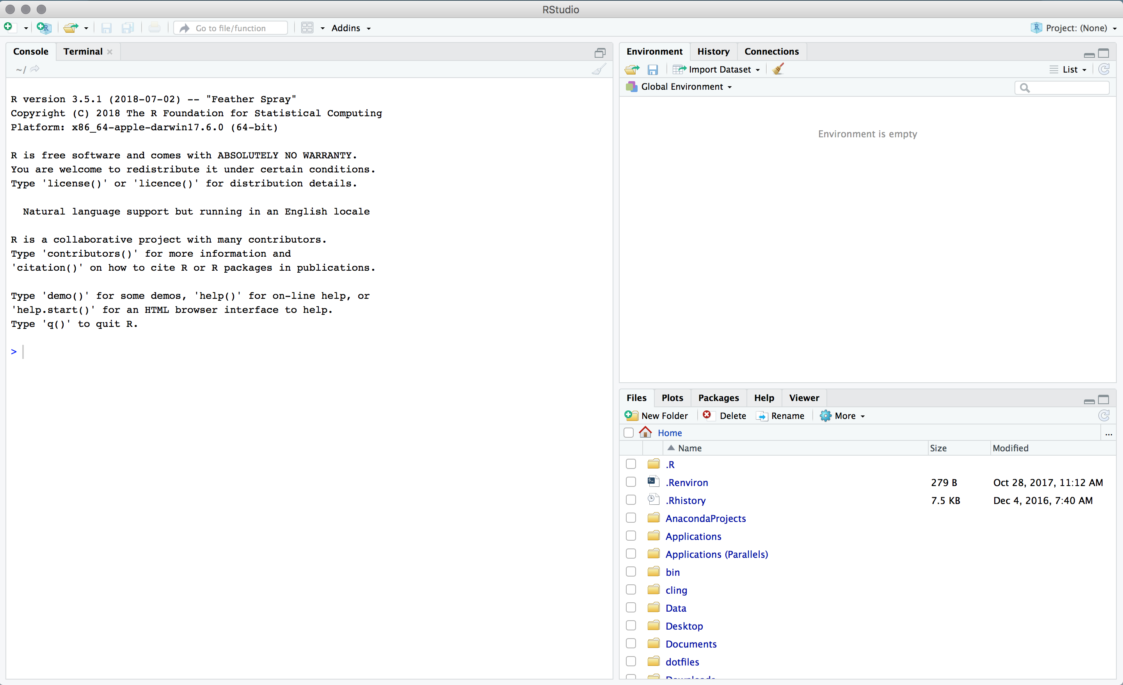Open the List view dropdown
Image resolution: width=1123 pixels, height=685 pixels.
tap(1068, 69)
